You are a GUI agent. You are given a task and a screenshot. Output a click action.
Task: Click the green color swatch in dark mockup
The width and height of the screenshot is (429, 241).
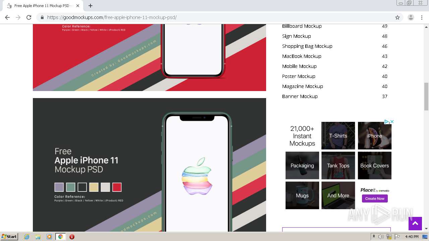click(x=70, y=187)
